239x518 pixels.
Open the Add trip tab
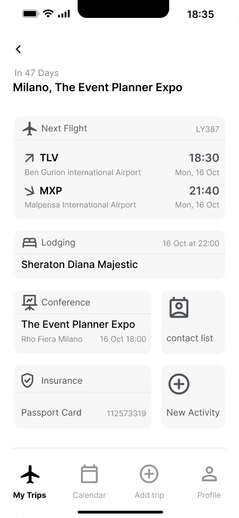(x=149, y=482)
